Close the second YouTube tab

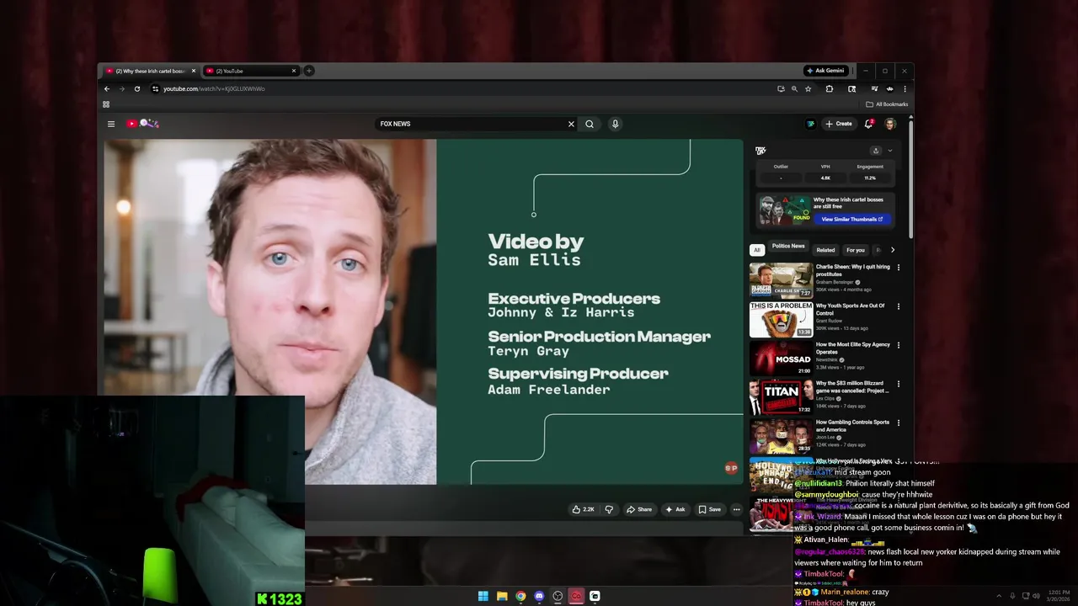pos(294,71)
